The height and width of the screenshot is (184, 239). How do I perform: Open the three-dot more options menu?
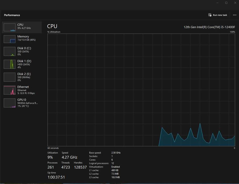(x=235, y=15)
